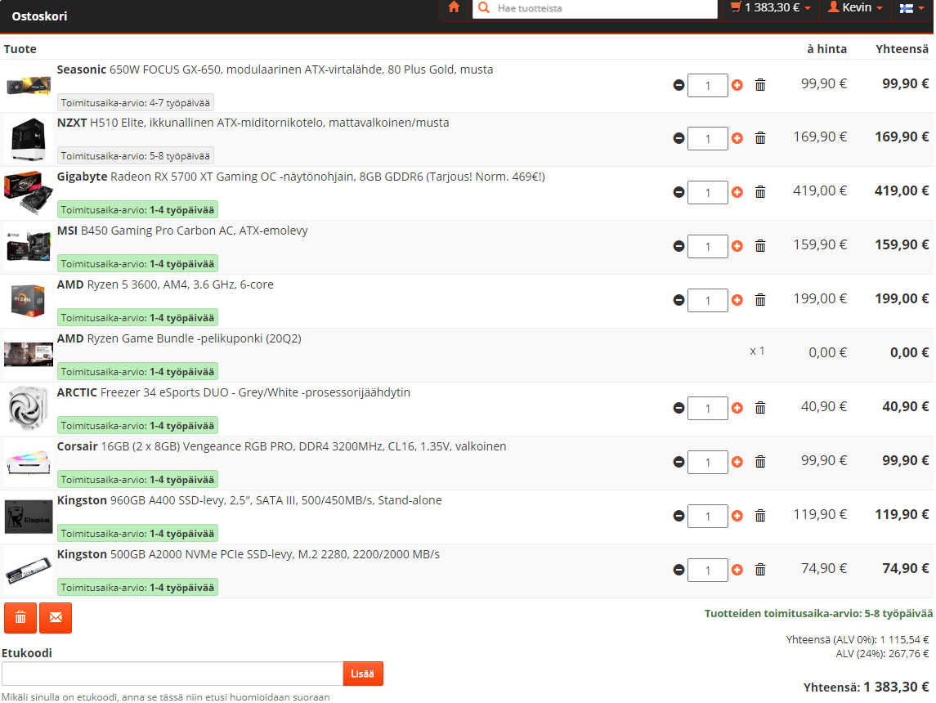Click the Etukoodi discount code field
936x703 pixels.
point(172,674)
